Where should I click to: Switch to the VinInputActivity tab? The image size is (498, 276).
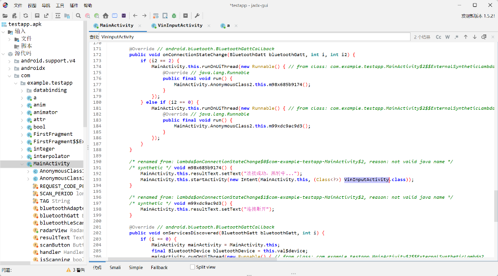click(180, 26)
